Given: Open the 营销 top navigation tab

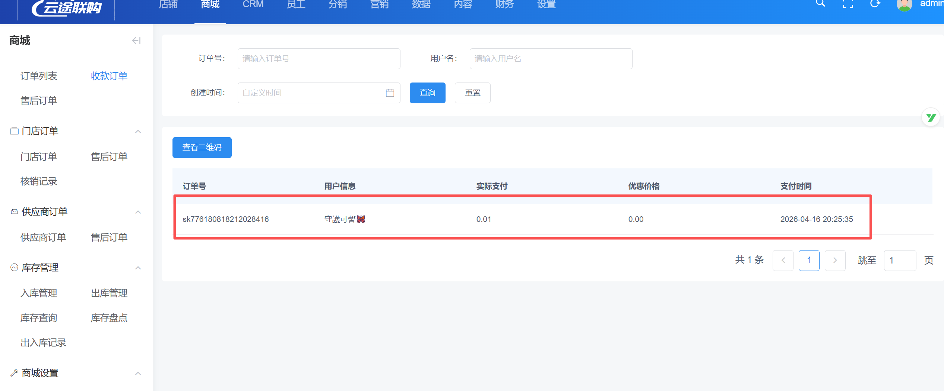Looking at the screenshot, I should click(x=379, y=4).
